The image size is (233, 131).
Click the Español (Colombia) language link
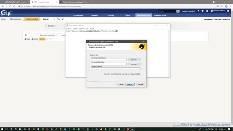(x=188, y=11)
